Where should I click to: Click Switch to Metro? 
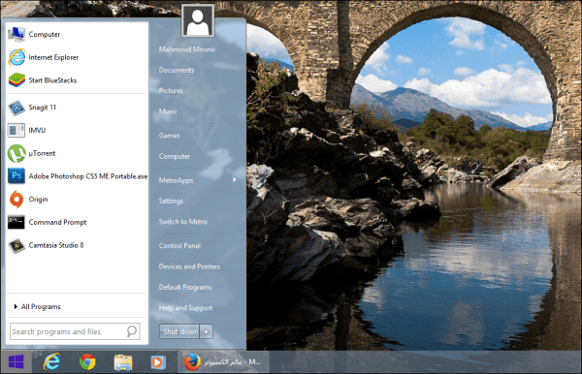coord(183,222)
